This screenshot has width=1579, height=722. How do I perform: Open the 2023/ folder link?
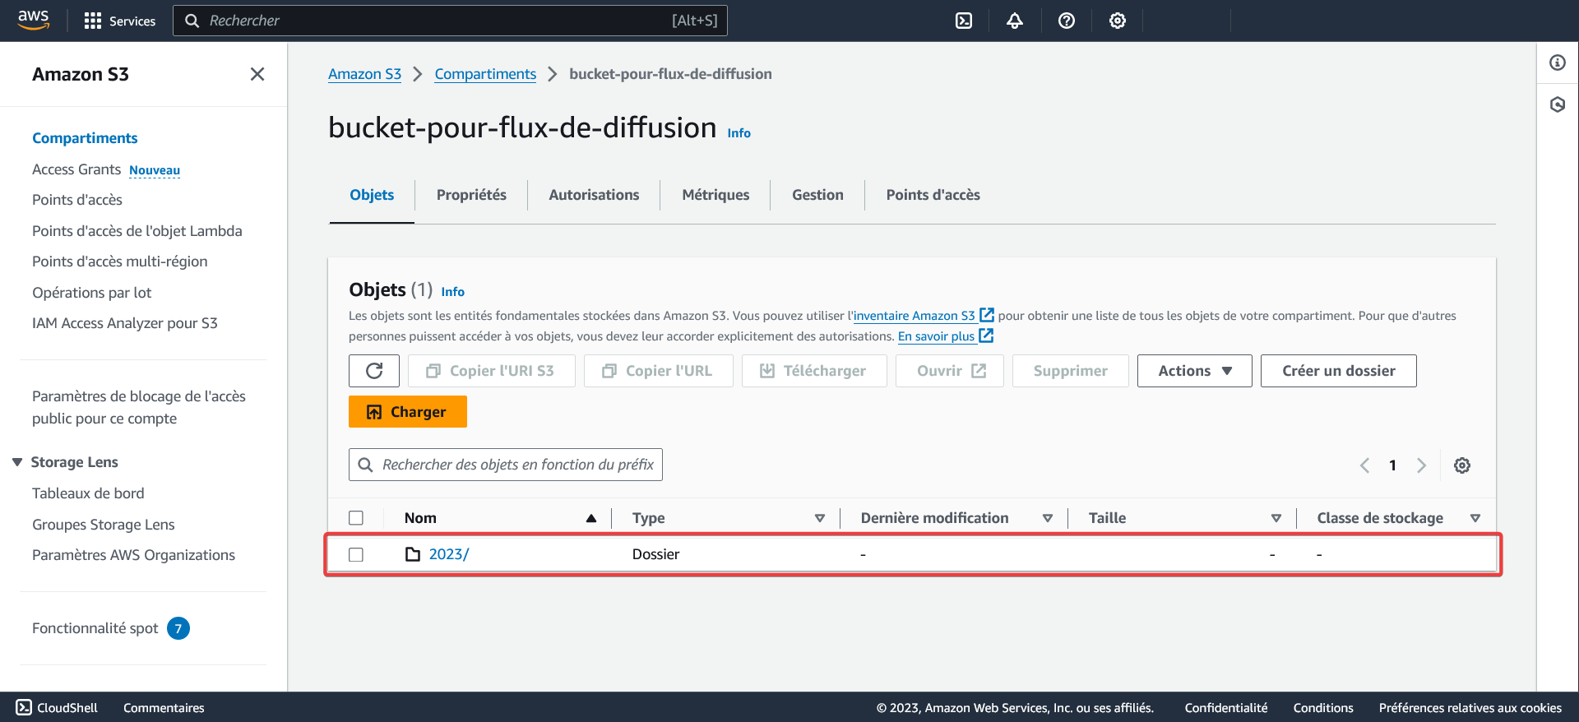pyautogui.click(x=449, y=554)
